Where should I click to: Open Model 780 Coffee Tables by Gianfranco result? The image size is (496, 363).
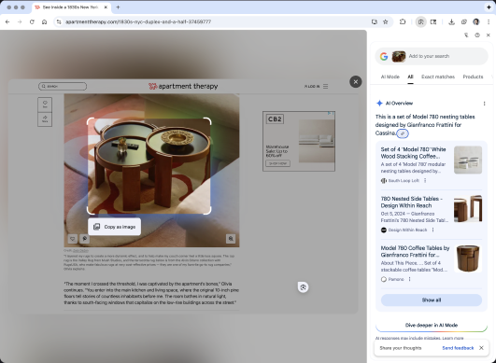click(415, 251)
